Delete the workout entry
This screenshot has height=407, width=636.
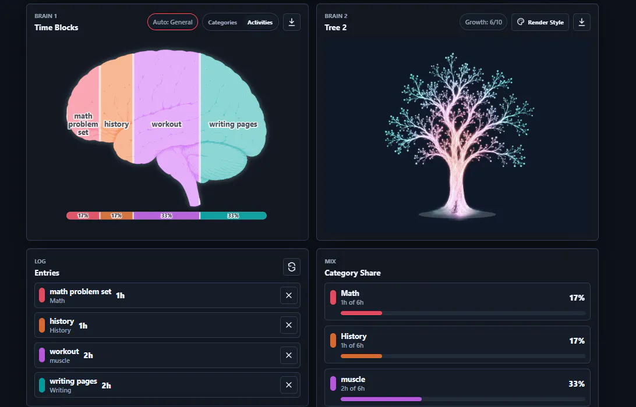coord(289,355)
